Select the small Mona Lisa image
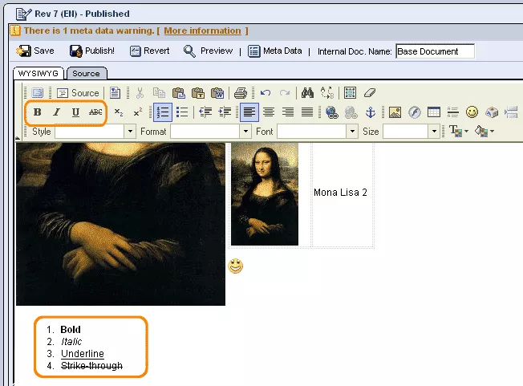 coord(265,194)
